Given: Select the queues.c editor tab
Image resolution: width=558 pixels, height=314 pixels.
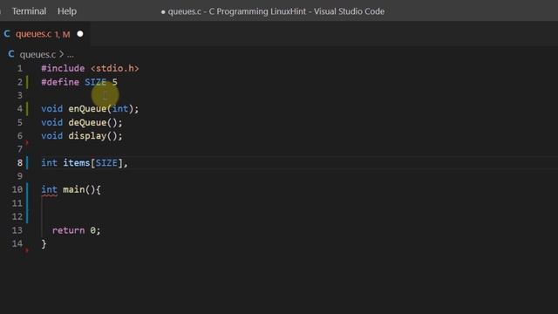Looking at the screenshot, I should click(44, 34).
